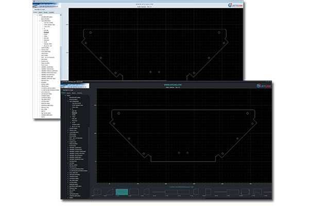Open the Contents tab in light window
The height and width of the screenshot is (206, 309).
click(x=51, y=12)
